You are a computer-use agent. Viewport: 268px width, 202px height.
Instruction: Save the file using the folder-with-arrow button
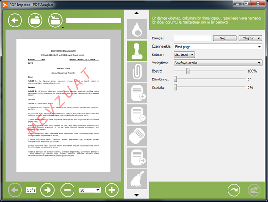click(x=55, y=20)
